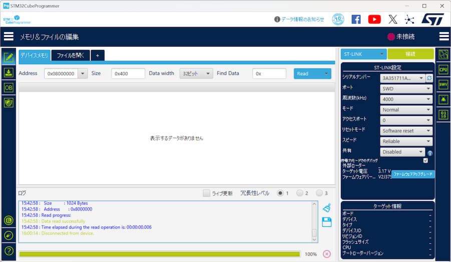Clear the log with broom icon
Image resolution: width=451 pixels, height=262 pixels.
pyautogui.click(x=327, y=207)
